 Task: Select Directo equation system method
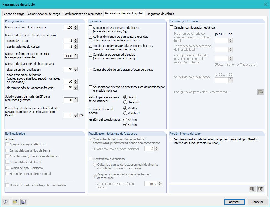(x=125, y=97)
